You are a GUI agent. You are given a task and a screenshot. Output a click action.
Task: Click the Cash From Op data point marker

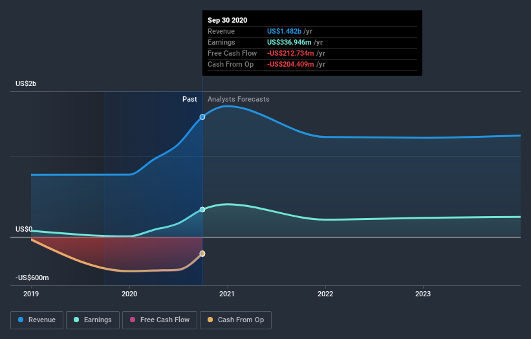(202, 254)
